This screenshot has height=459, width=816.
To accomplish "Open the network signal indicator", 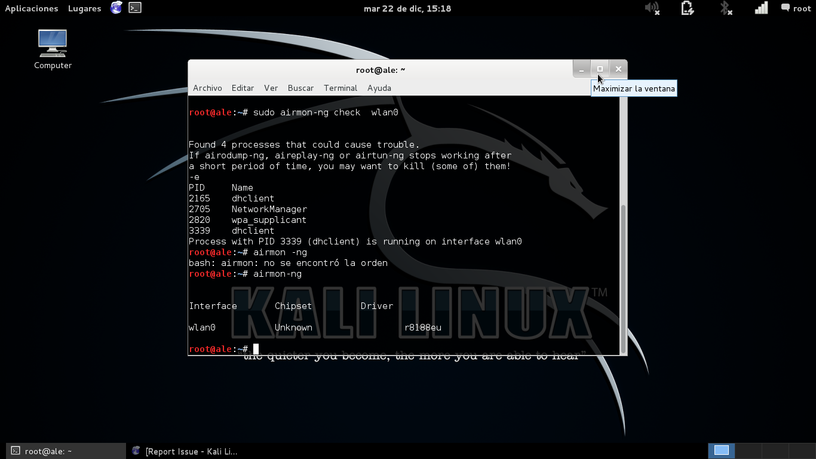I will pyautogui.click(x=761, y=8).
